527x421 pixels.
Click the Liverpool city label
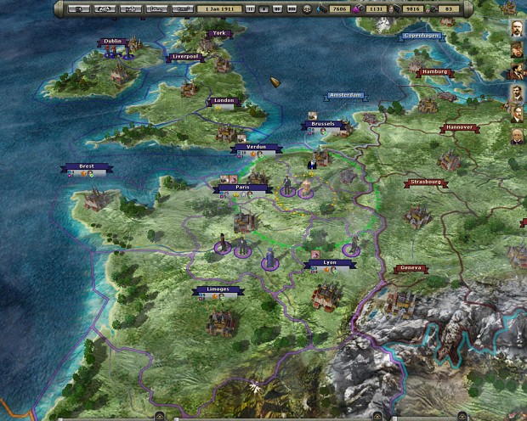pos(185,57)
